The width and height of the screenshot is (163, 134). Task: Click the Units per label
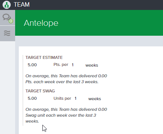click(x=62, y=98)
